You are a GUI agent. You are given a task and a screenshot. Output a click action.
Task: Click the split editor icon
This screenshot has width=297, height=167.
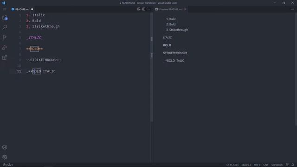[144, 9]
